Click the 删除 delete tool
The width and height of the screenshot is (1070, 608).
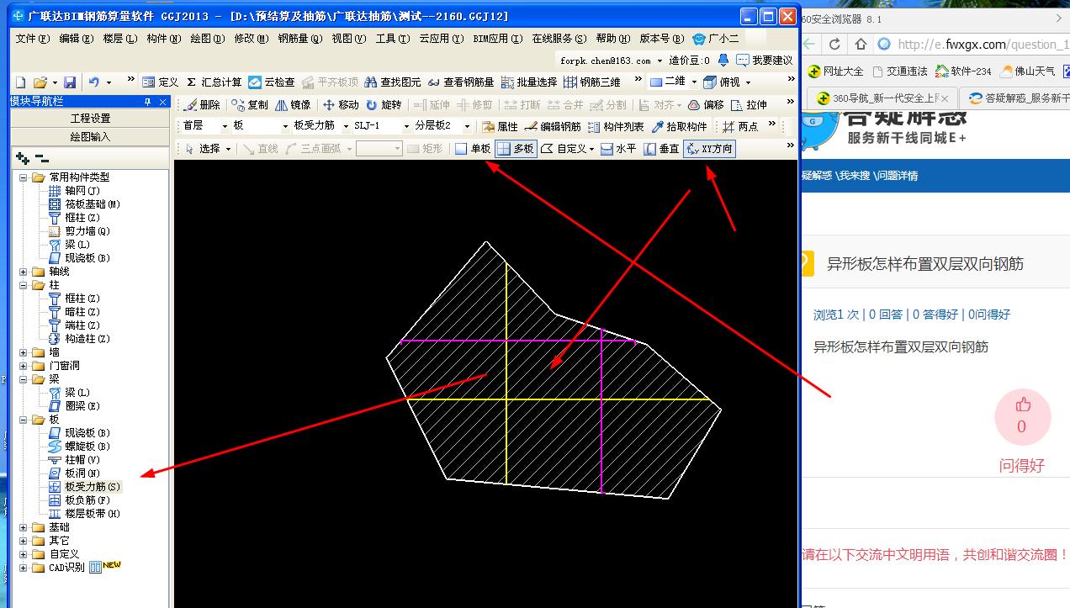(202, 105)
